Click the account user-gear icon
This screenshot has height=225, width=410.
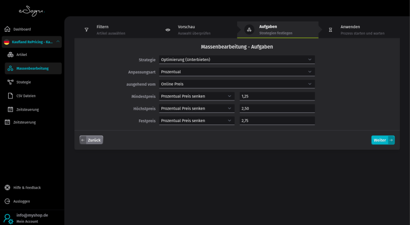(8, 219)
